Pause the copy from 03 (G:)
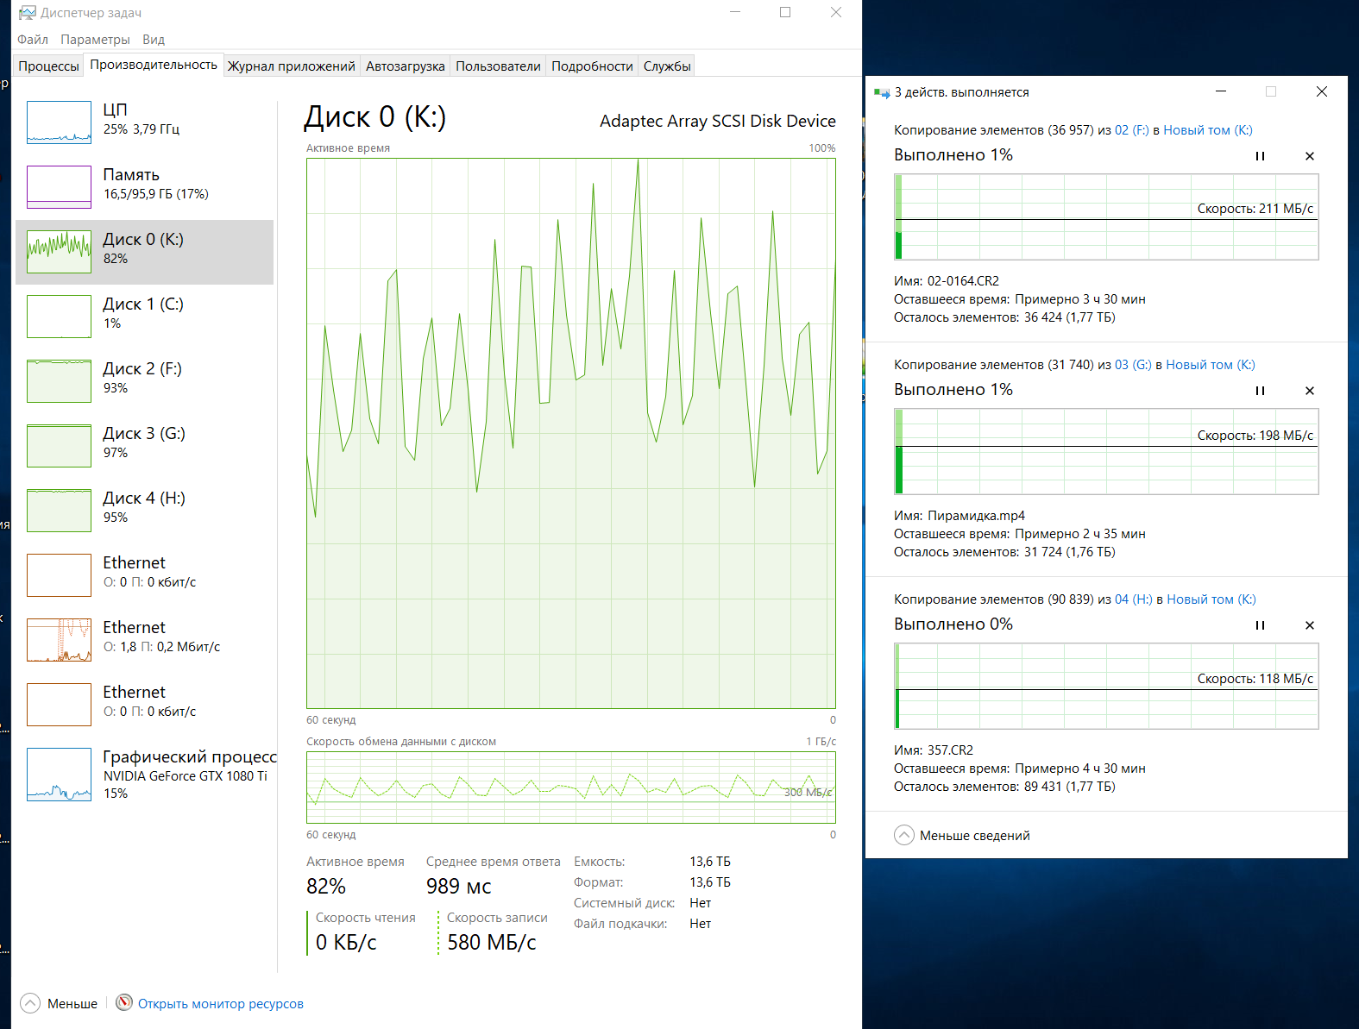1359x1029 pixels. (1260, 391)
